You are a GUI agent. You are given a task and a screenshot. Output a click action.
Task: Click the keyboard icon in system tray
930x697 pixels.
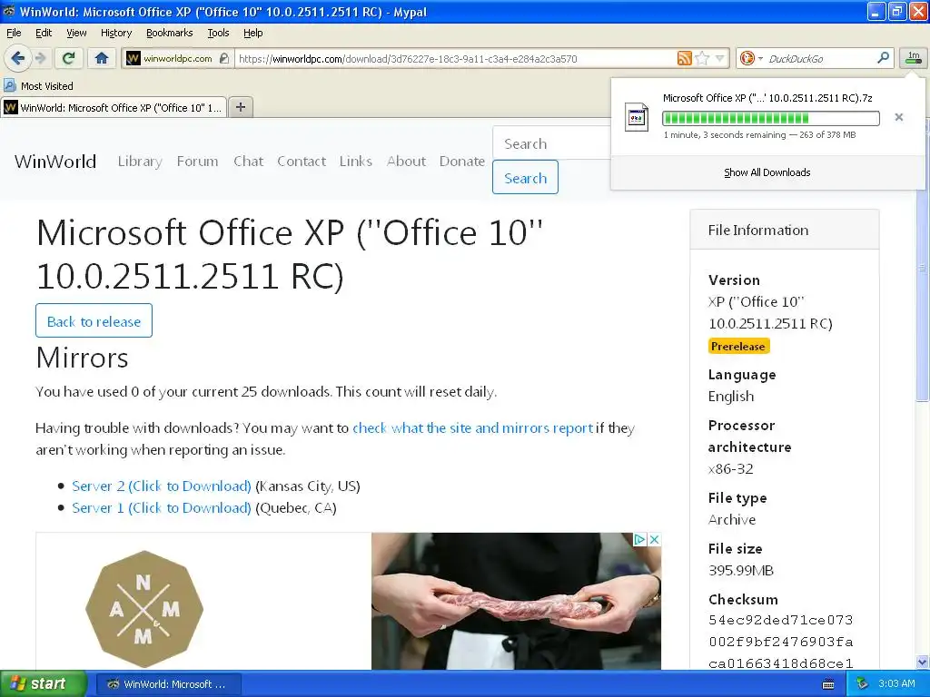pyautogui.click(x=828, y=684)
